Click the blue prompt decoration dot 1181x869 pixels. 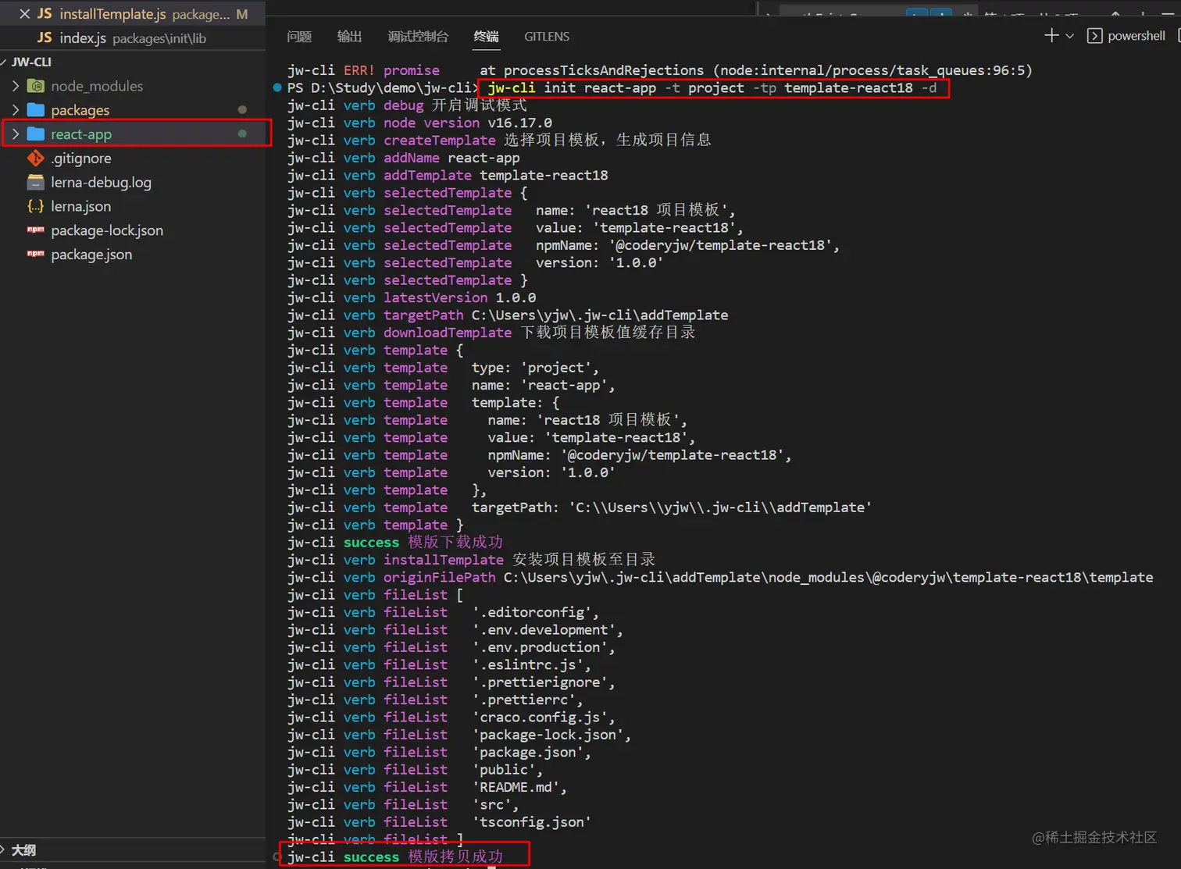pos(277,87)
